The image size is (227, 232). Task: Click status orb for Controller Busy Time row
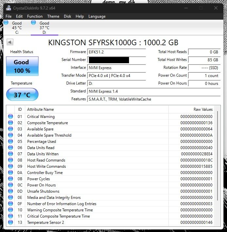point(10,172)
